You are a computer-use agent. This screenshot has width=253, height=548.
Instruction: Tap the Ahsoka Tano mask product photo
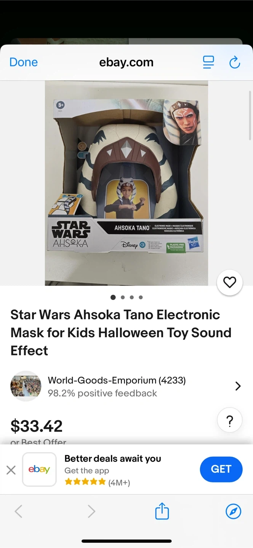tap(126, 183)
